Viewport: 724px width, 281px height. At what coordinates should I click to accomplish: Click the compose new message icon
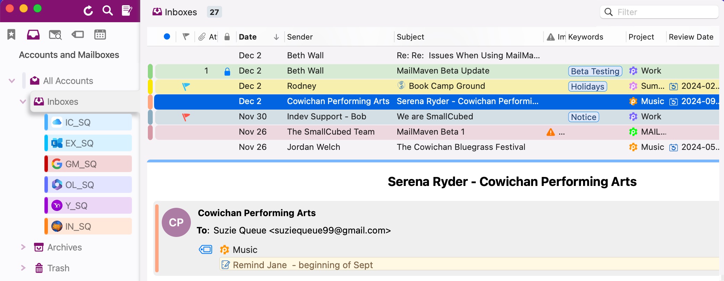click(127, 11)
